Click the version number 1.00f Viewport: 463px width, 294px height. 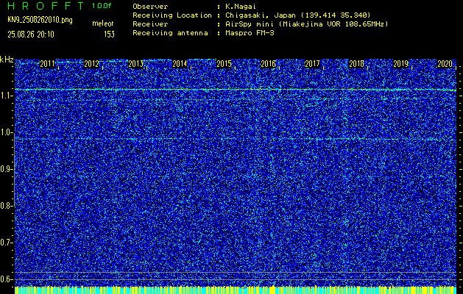coord(102,6)
